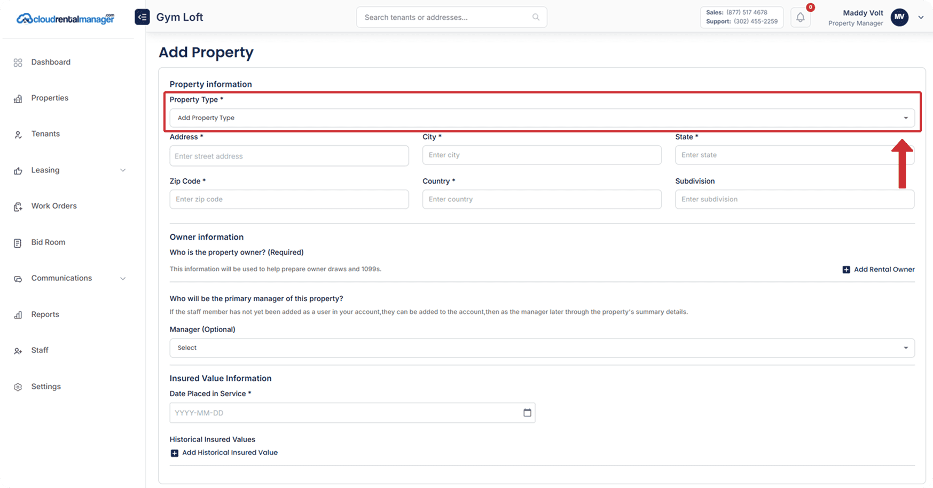
Task: Click the Bid Room document icon
Action: click(18, 243)
